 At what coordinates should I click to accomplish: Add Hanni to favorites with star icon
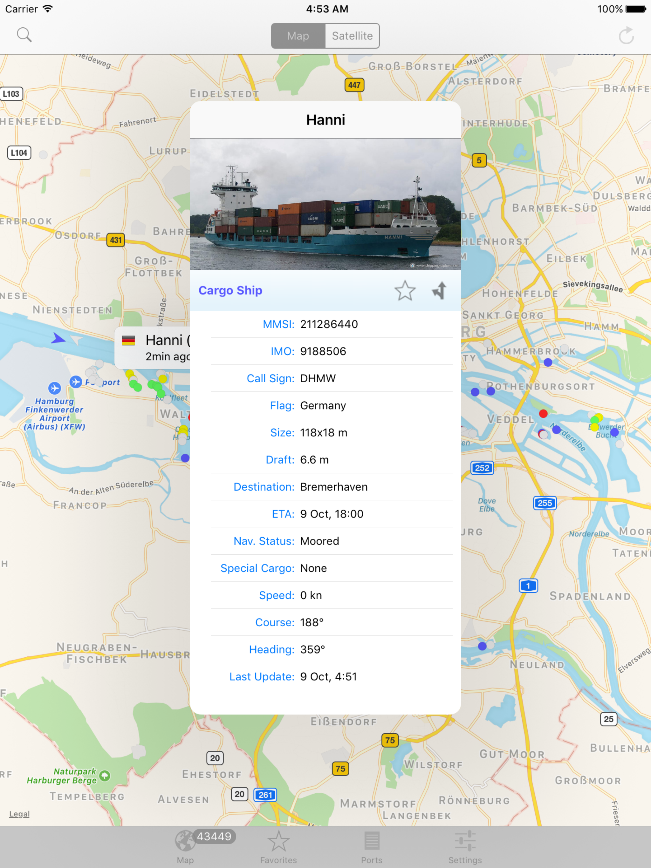(x=405, y=291)
